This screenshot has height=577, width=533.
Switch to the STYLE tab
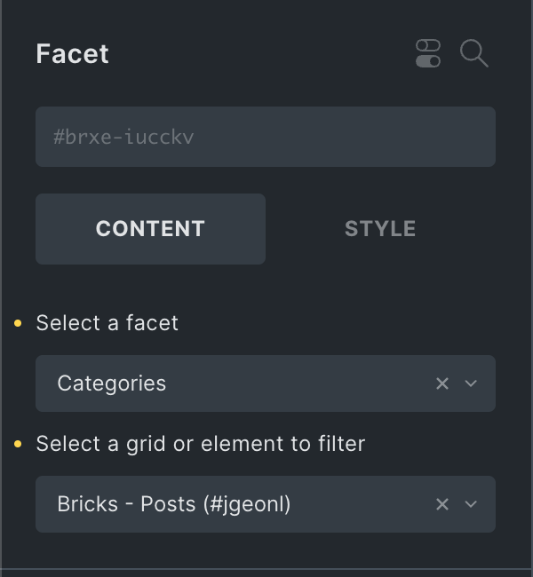pyautogui.click(x=380, y=229)
